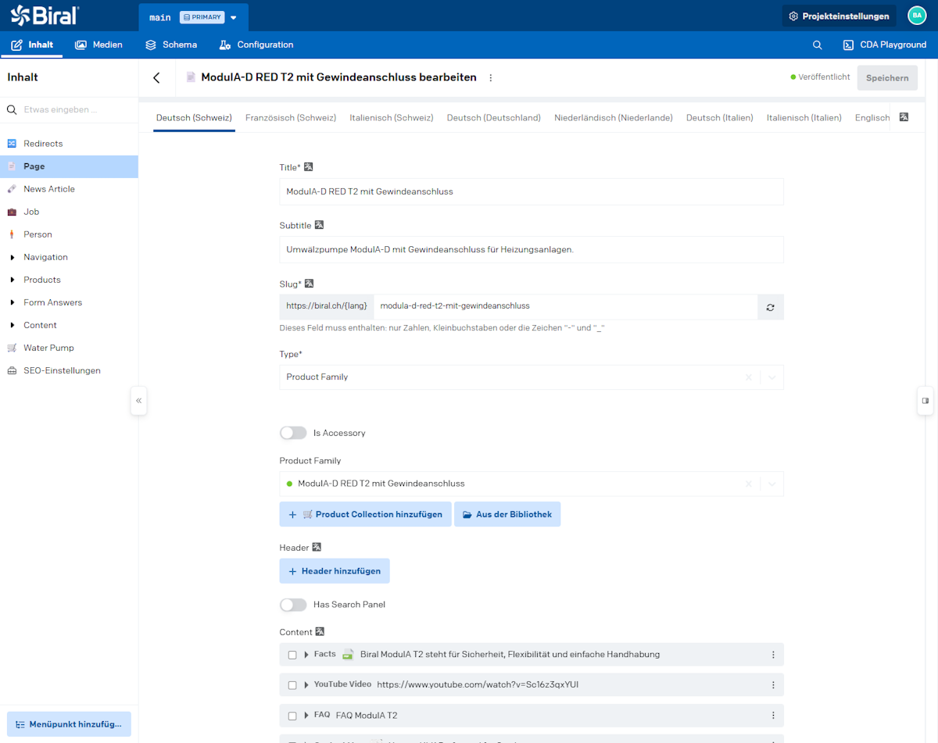Screen dimensions: 938x743
Task: Click the Person sidebar icon
Action: (12, 234)
